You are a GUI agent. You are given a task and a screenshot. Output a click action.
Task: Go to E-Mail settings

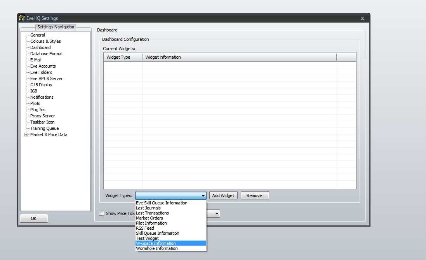click(x=36, y=60)
